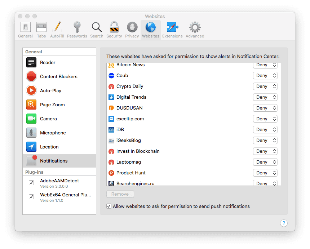The height and width of the screenshot is (249, 310).
Task: Select the Content Blockers stop-sign icon
Action: (x=31, y=76)
